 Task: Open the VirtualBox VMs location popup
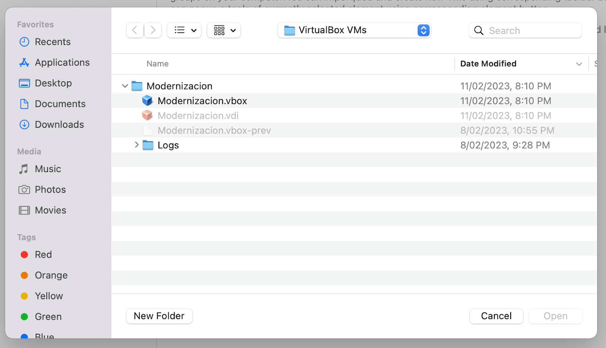pos(354,30)
